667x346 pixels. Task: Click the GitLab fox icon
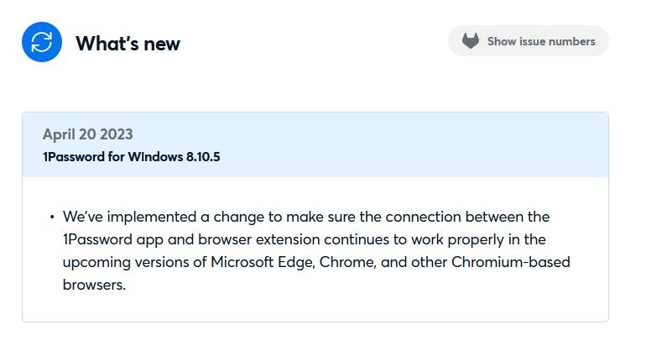click(x=471, y=41)
